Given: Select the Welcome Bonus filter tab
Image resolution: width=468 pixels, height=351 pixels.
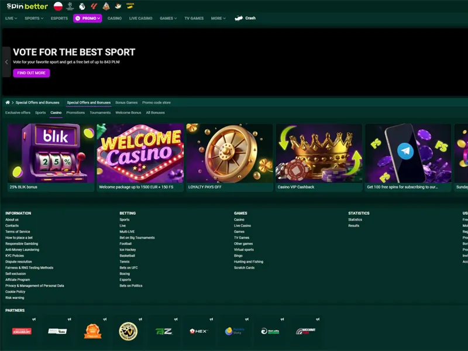Looking at the screenshot, I should pos(128,112).
